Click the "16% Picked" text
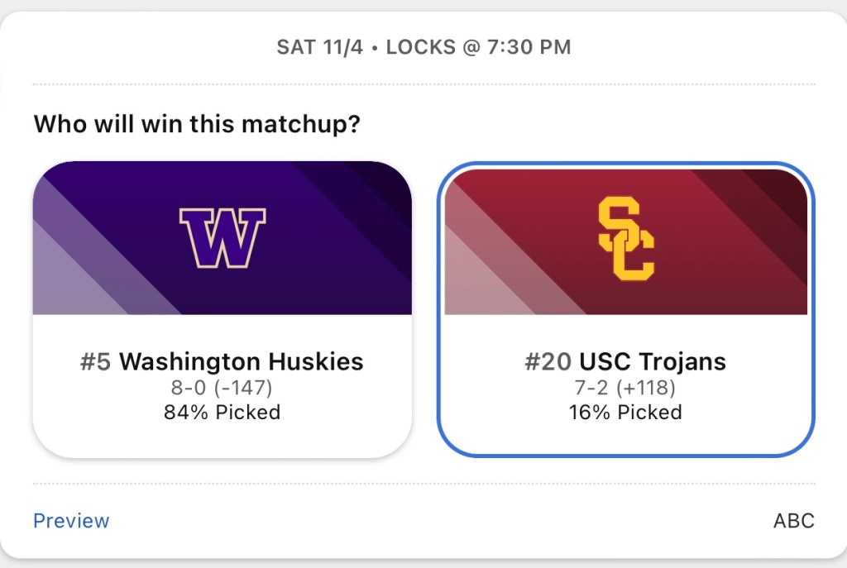 [625, 412]
